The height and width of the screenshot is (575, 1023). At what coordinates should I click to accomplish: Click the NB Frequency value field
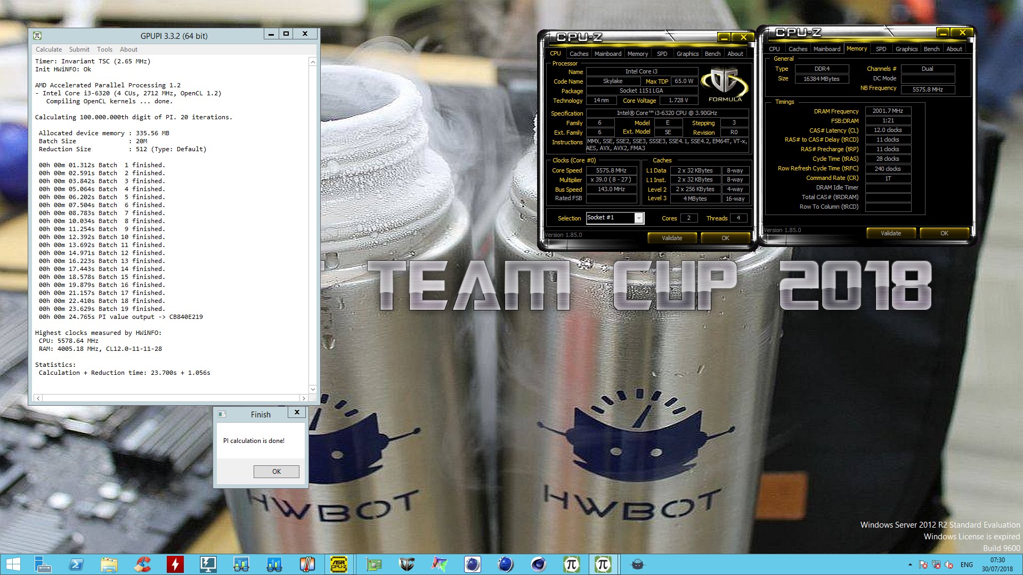(928, 89)
